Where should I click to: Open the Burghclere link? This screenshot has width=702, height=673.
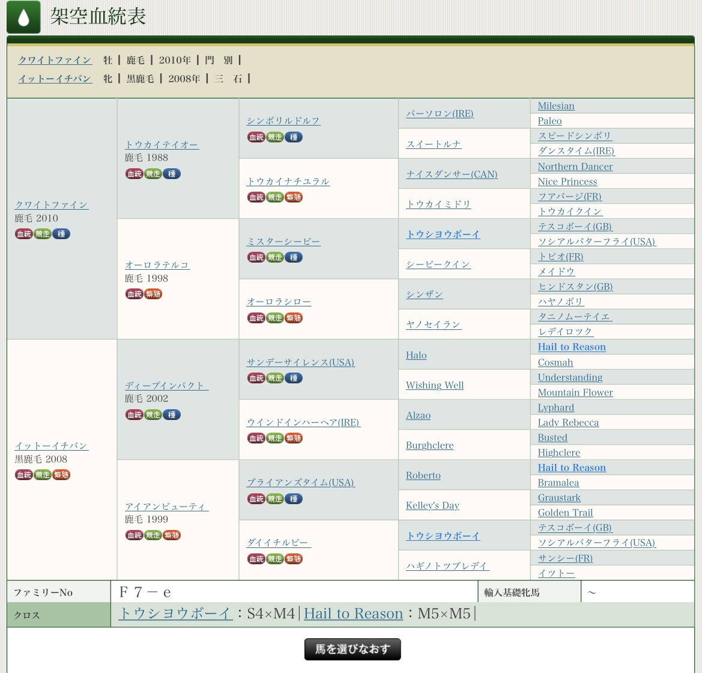[430, 445]
